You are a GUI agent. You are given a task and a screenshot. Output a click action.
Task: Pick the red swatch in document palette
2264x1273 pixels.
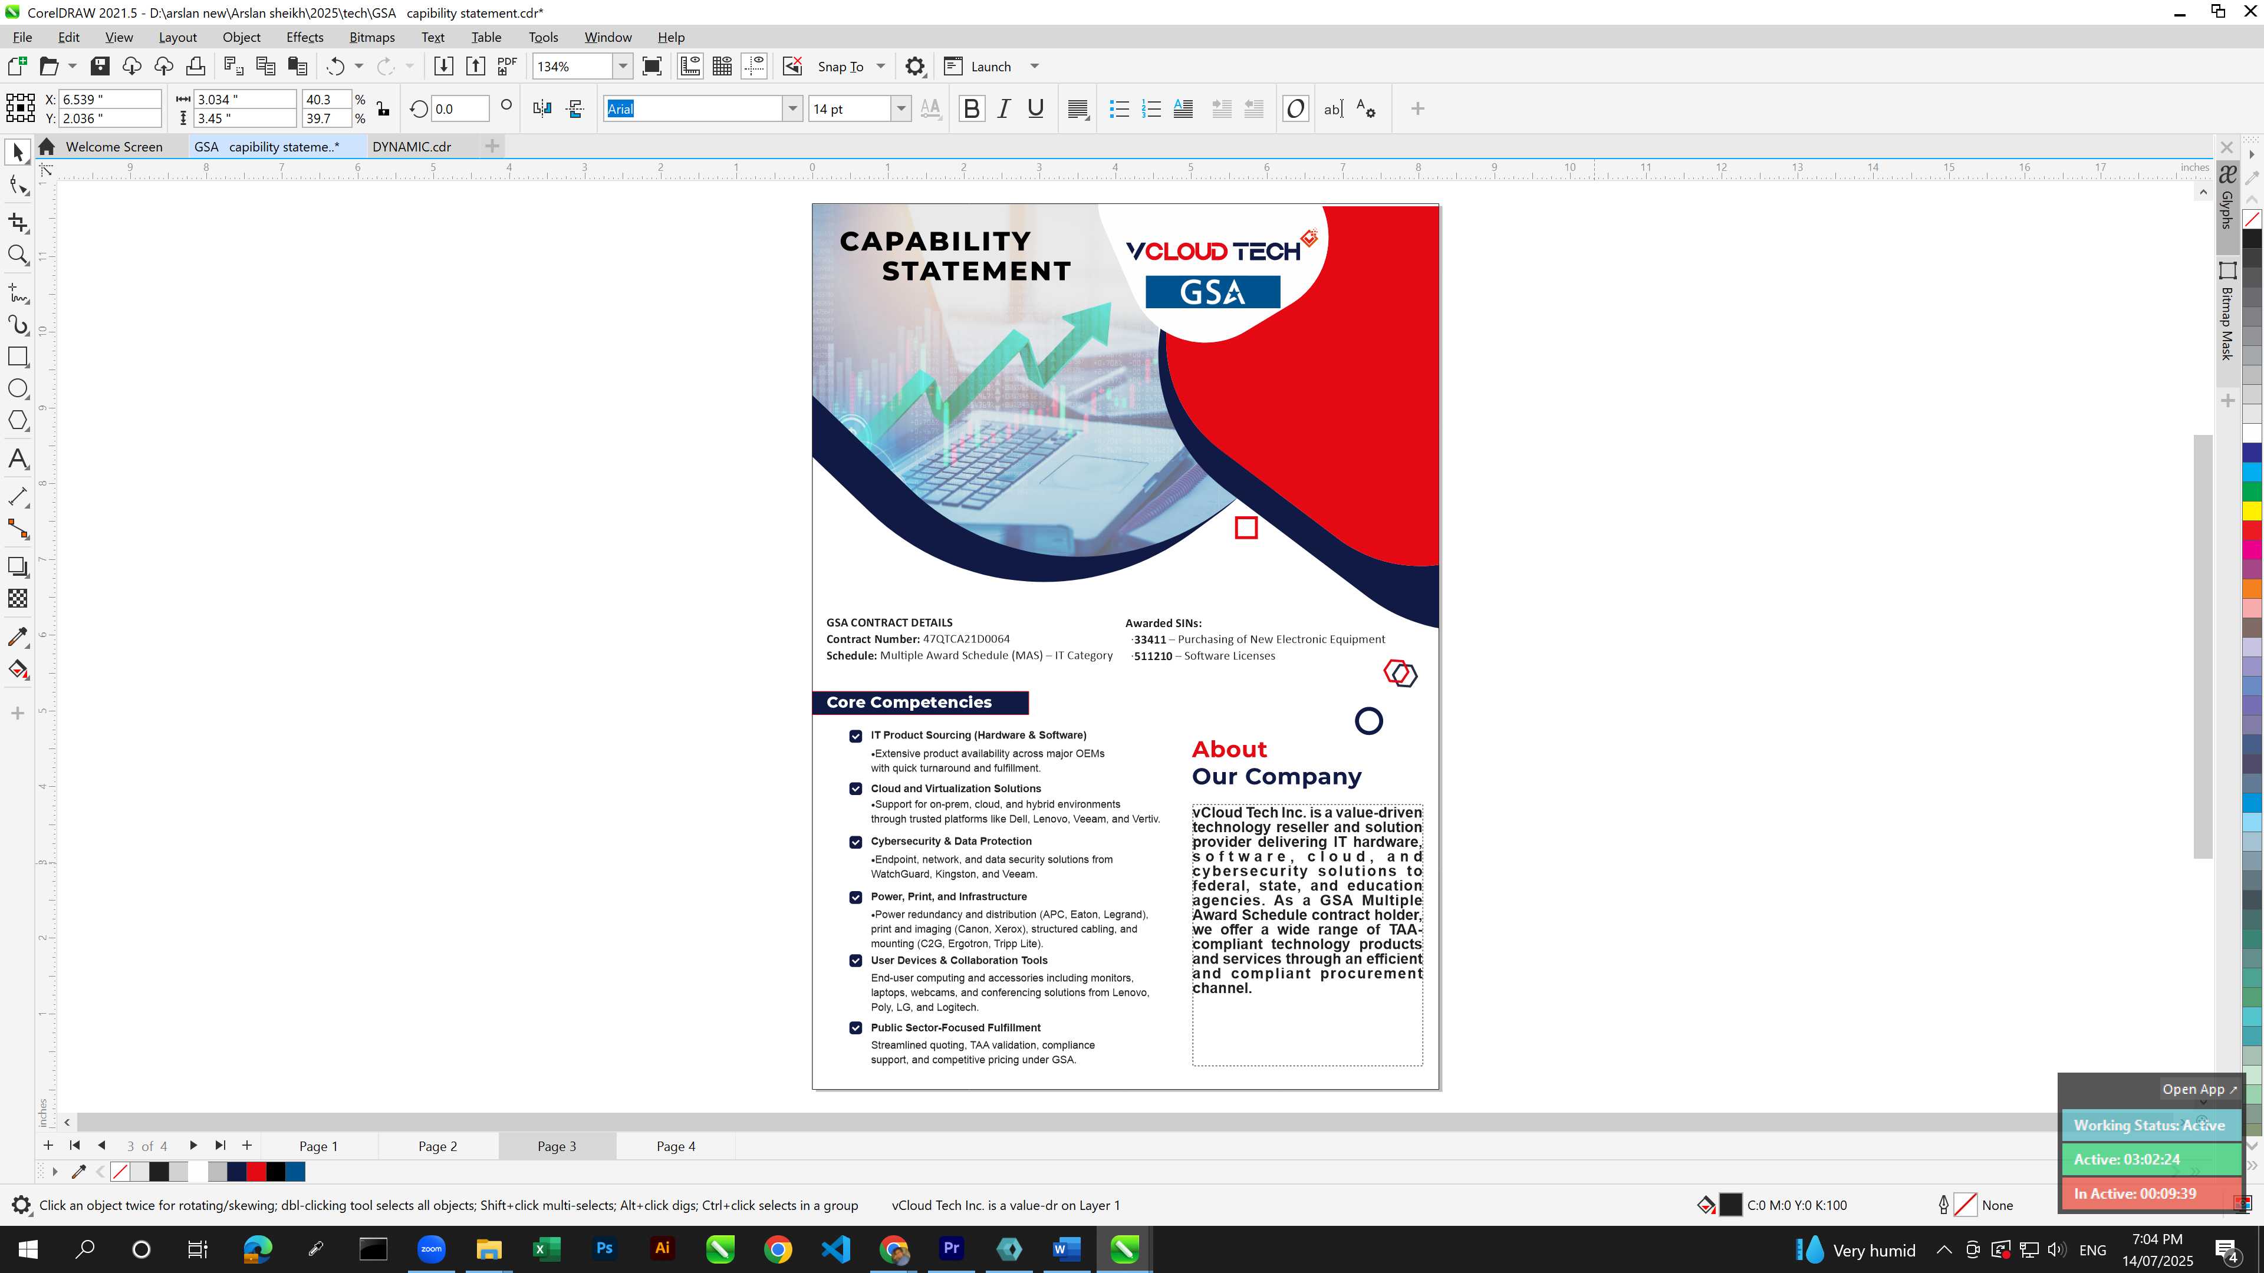tap(256, 1171)
